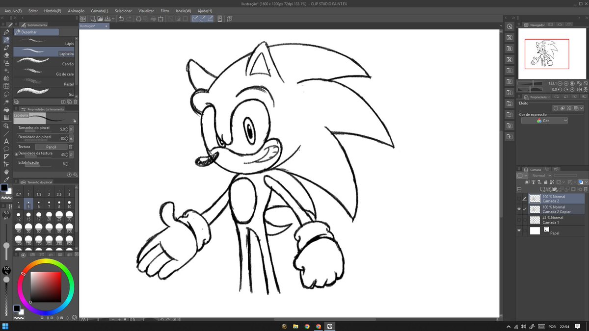The image size is (589, 331).
Task: Click the main drawing color swatch
Action: click(4, 188)
